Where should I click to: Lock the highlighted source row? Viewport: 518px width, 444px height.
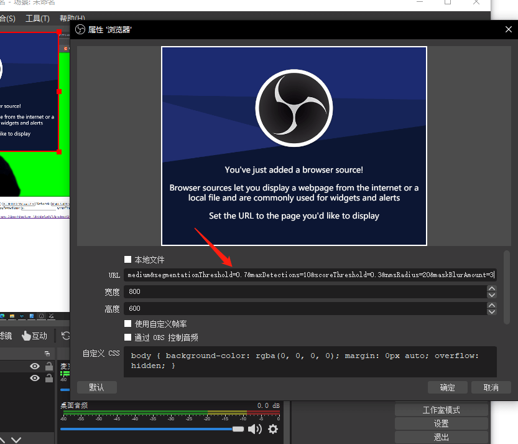point(49,366)
